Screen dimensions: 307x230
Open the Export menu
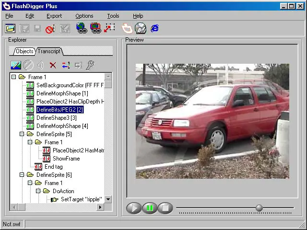click(54, 16)
